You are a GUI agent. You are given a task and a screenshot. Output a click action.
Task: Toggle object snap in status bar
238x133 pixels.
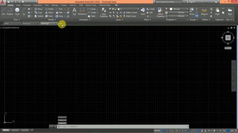(x=192, y=130)
